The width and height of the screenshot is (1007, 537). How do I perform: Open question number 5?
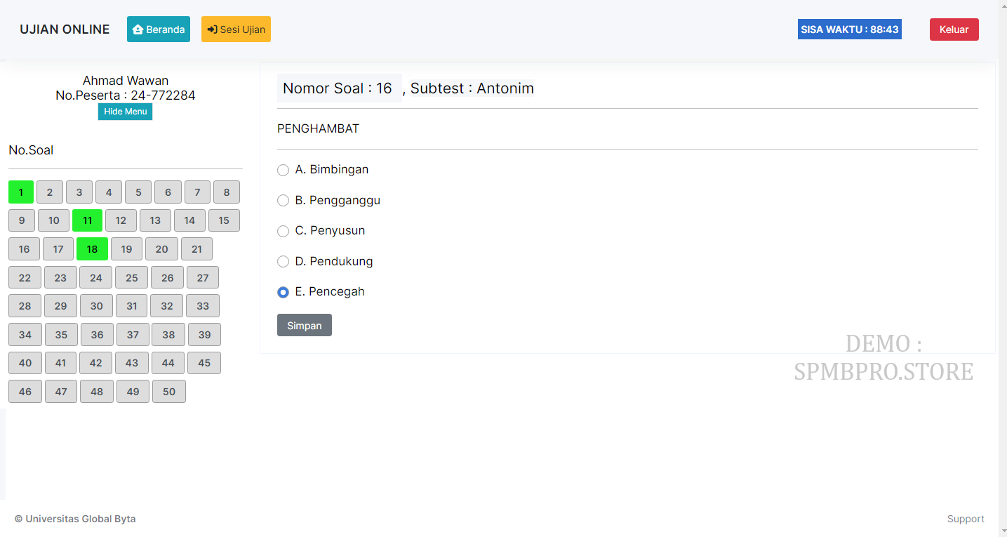pyautogui.click(x=138, y=192)
